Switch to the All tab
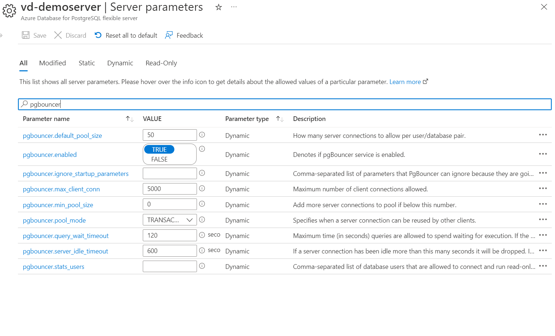 [x=23, y=63]
